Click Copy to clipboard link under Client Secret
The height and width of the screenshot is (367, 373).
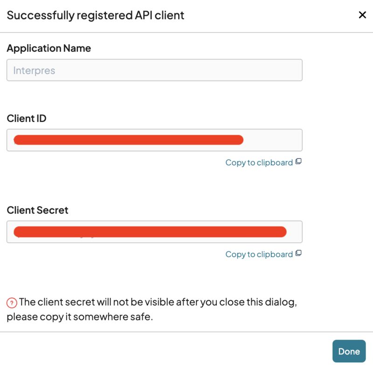259,254
